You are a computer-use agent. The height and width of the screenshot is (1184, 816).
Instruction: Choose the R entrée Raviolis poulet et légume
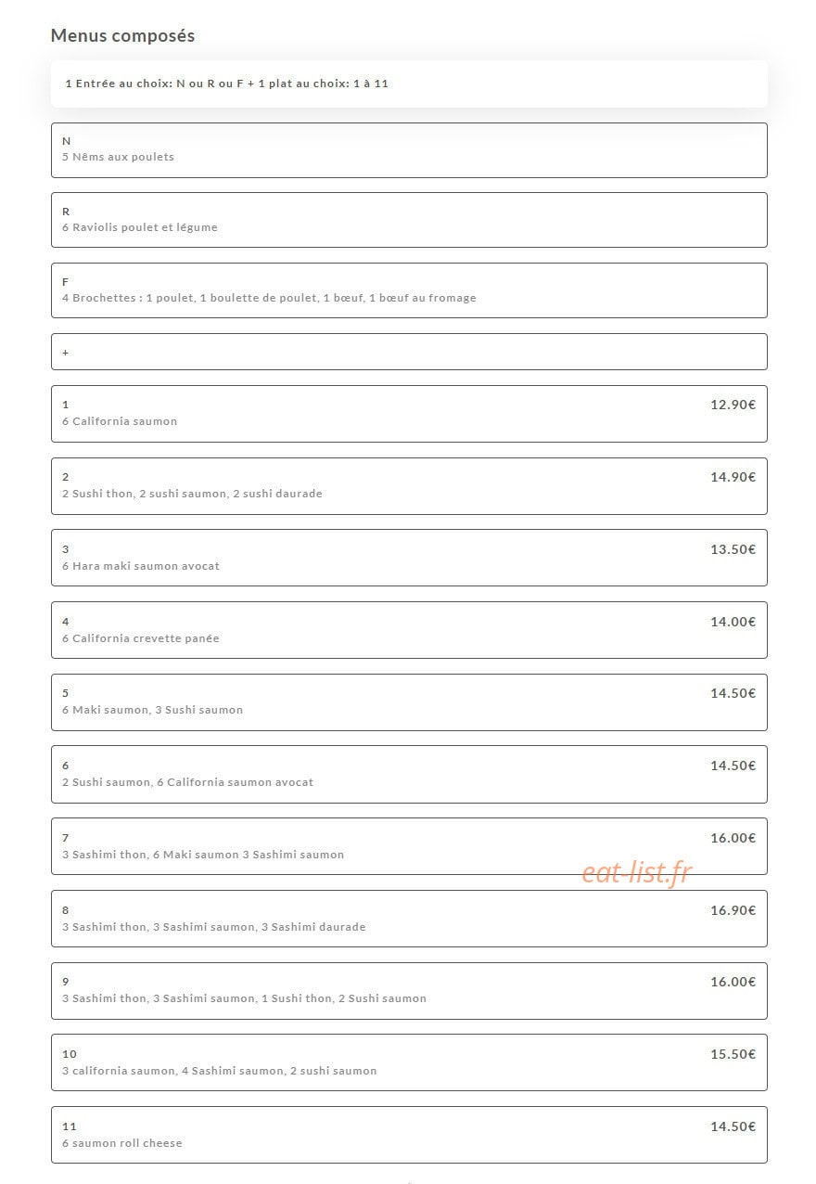pos(409,220)
